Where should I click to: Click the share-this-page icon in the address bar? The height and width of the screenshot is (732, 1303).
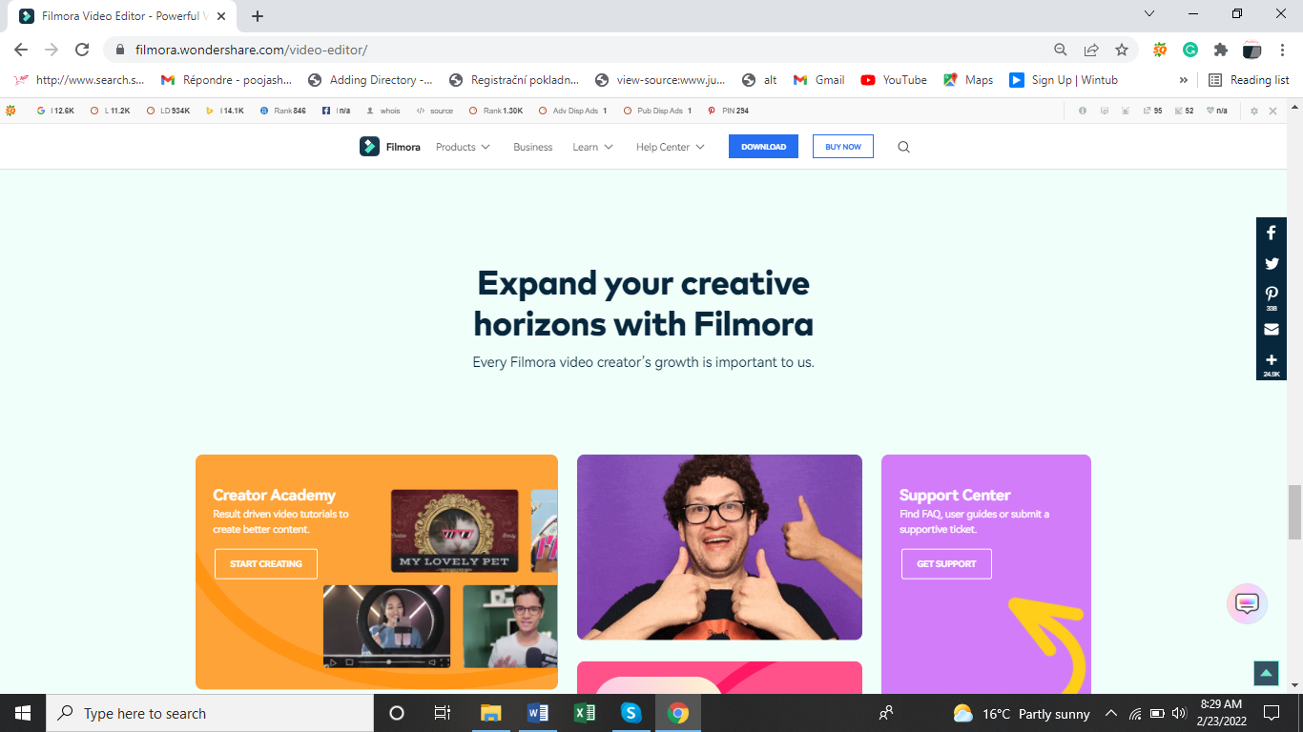tap(1091, 50)
